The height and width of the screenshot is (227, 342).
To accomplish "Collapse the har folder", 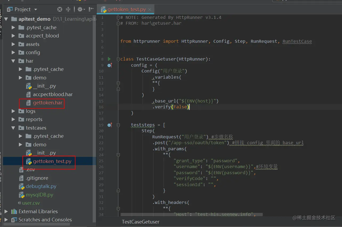I will 13,61.
